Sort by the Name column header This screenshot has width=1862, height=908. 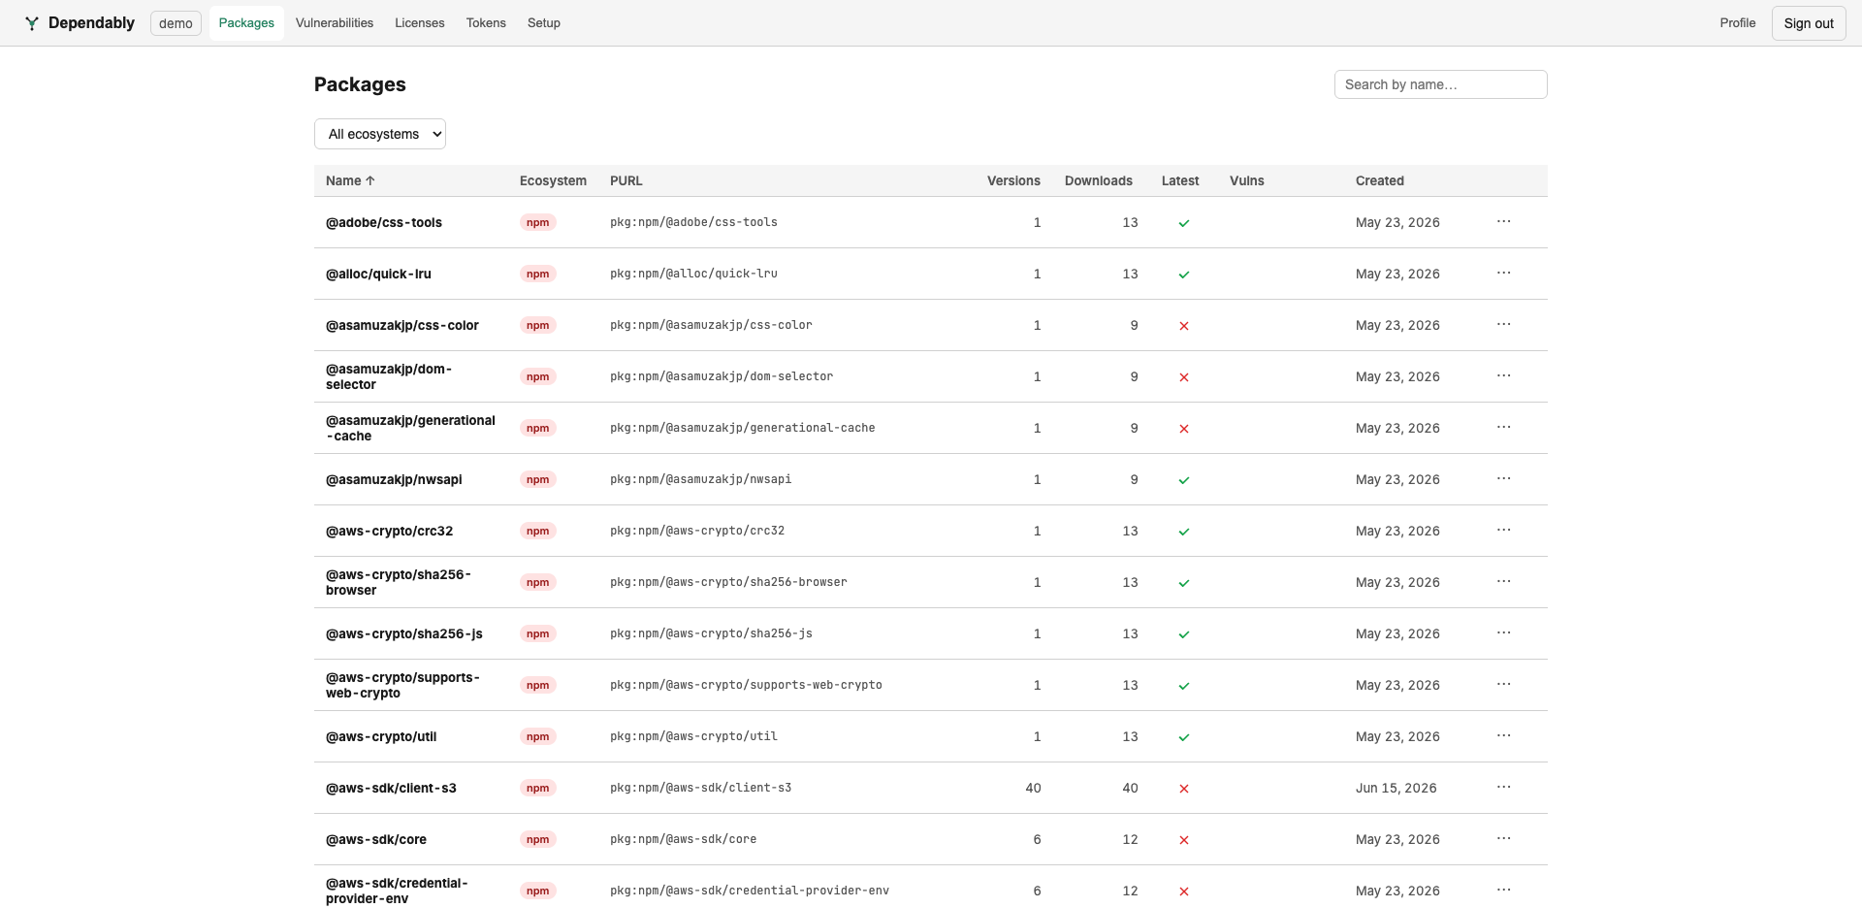click(350, 180)
